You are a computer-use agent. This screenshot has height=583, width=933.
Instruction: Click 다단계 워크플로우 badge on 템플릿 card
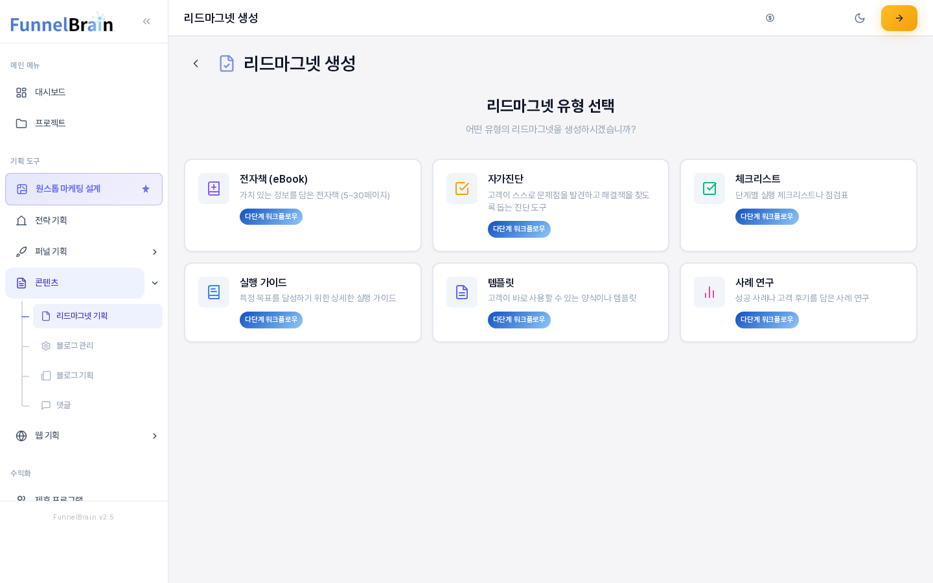pos(519,320)
